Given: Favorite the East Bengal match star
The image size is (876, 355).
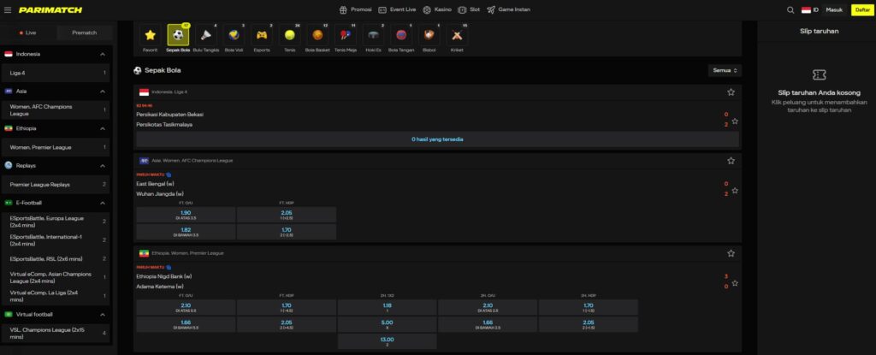Looking at the screenshot, I should [735, 191].
